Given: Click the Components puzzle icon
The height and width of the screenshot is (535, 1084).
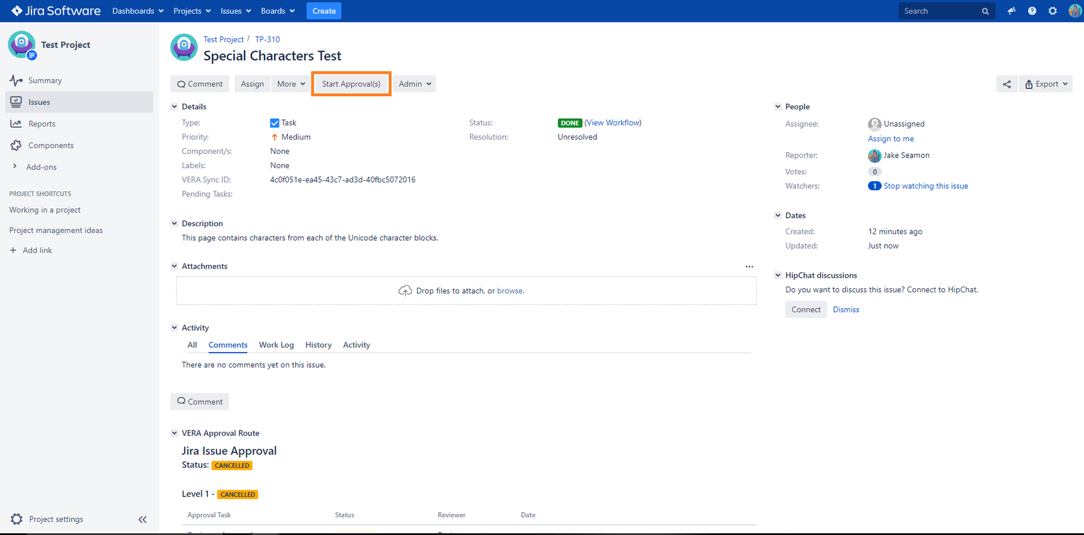Looking at the screenshot, I should (16, 145).
